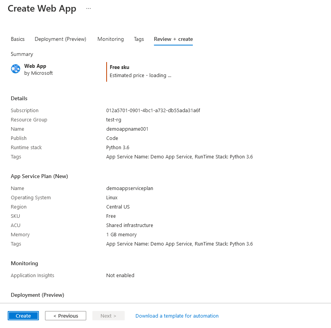
Task: Switch to the Basics tab
Action: (17, 39)
